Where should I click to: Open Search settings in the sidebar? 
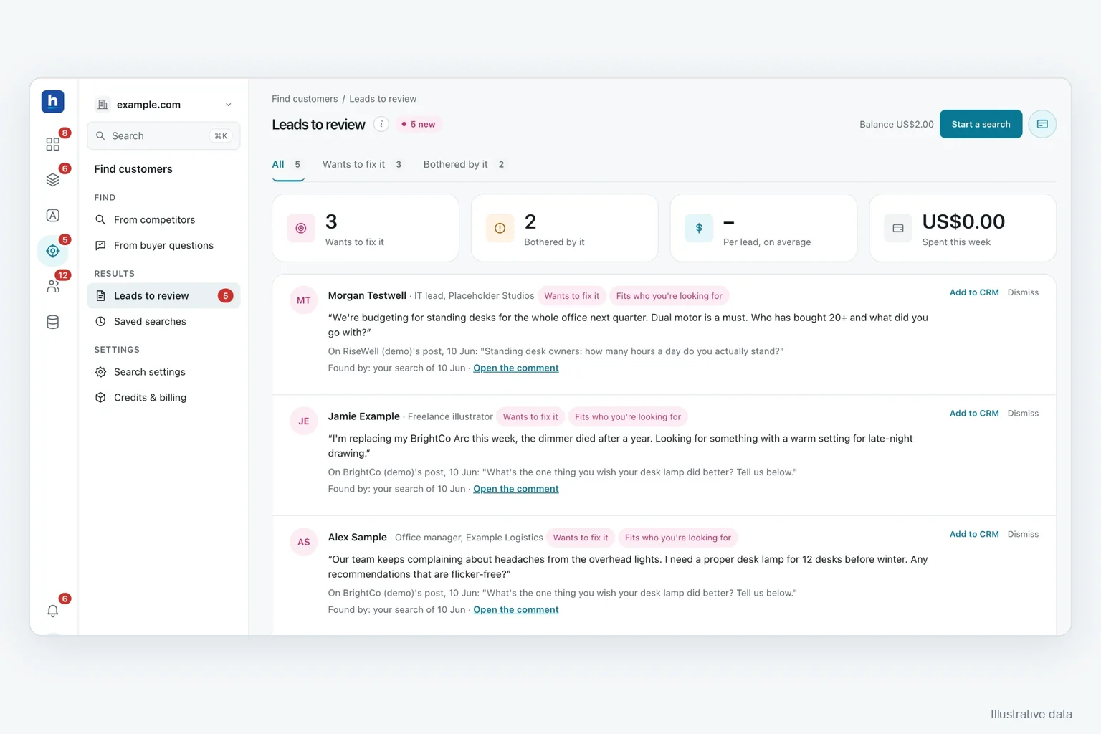(163, 371)
